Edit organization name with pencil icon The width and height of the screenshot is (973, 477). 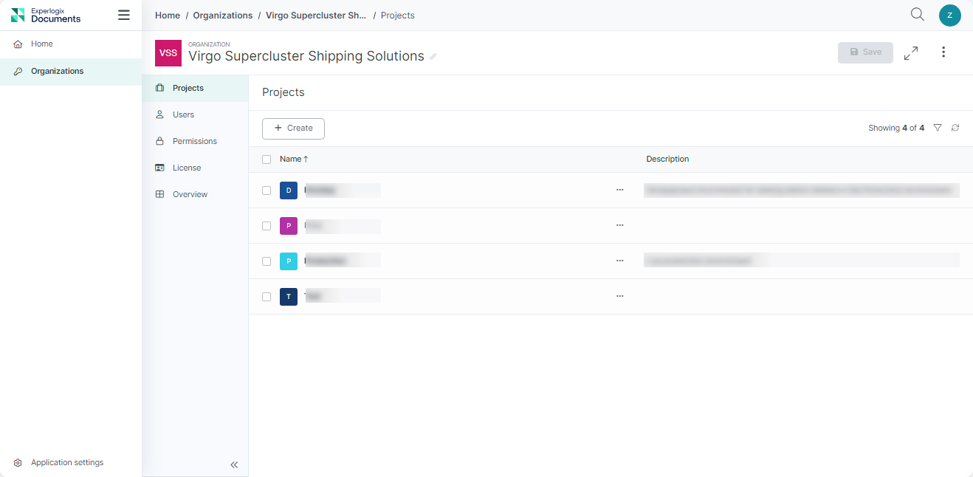433,57
